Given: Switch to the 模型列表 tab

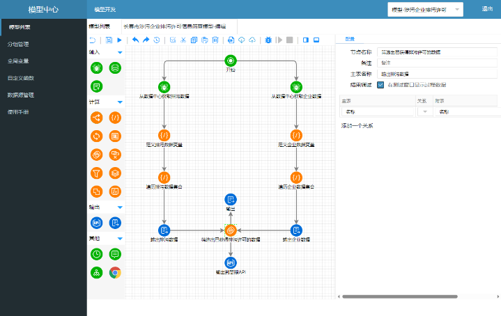Looking at the screenshot, I should tap(100, 26).
